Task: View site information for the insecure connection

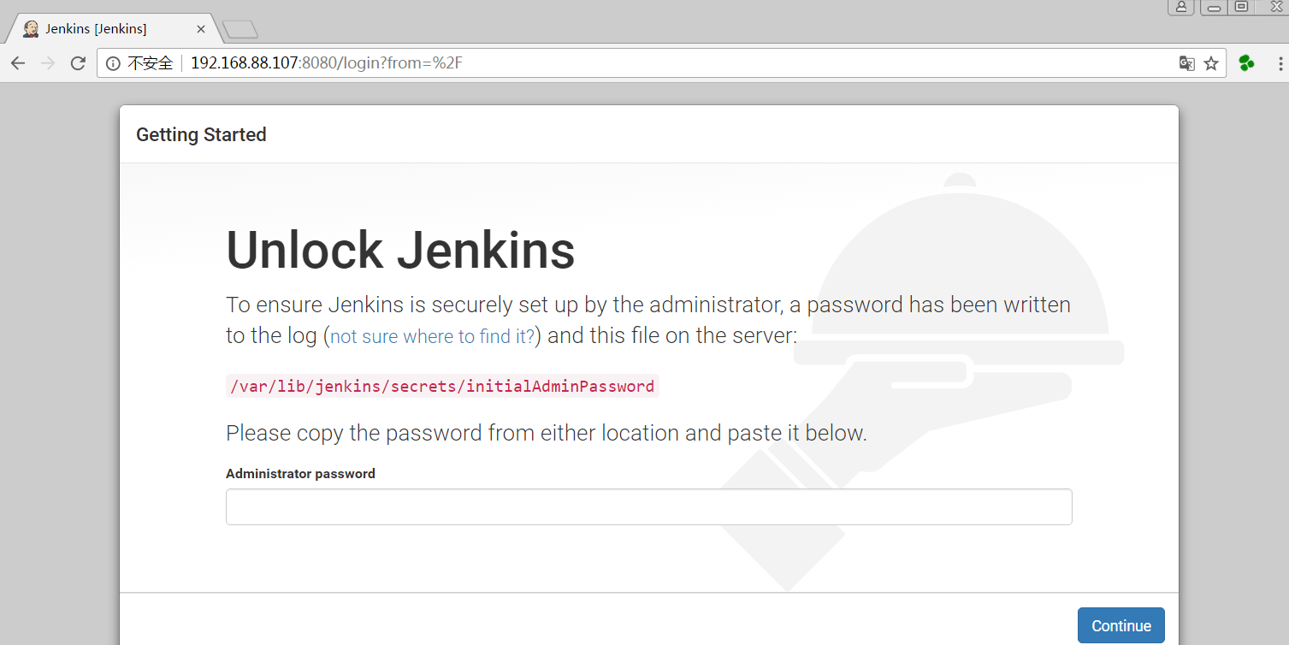Action: click(113, 63)
